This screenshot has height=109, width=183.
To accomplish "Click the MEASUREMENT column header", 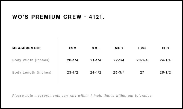I will 27,48.
